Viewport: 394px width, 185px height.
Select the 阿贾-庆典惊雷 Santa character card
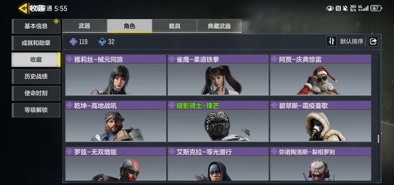[321, 75]
